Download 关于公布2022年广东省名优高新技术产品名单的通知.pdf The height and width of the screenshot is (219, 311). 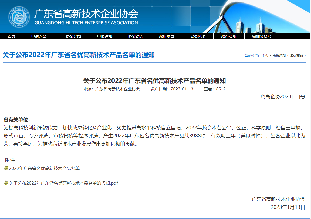[63, 183]
